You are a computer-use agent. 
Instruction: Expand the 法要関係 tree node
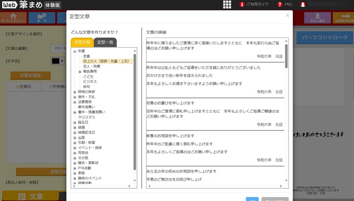[x=75, y=102]
